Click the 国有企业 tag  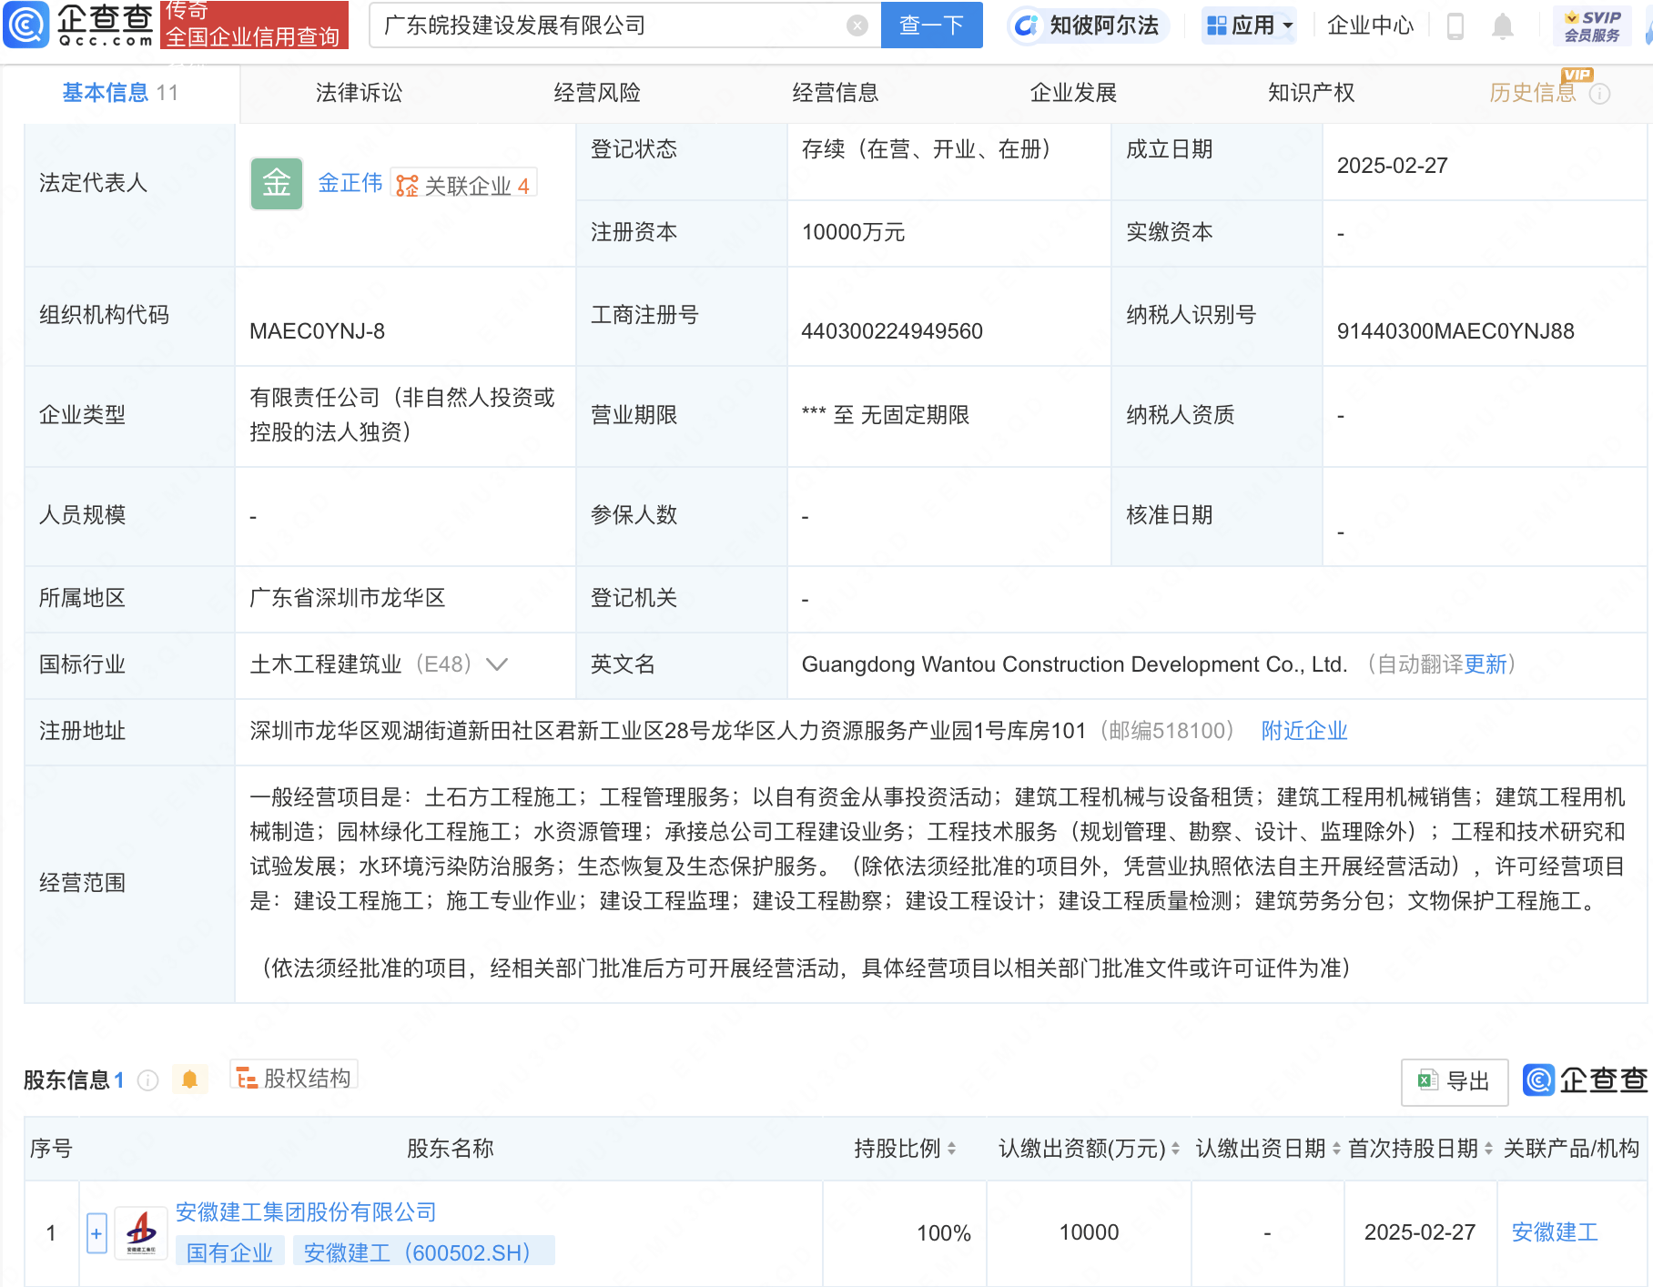pos(229,1252)
